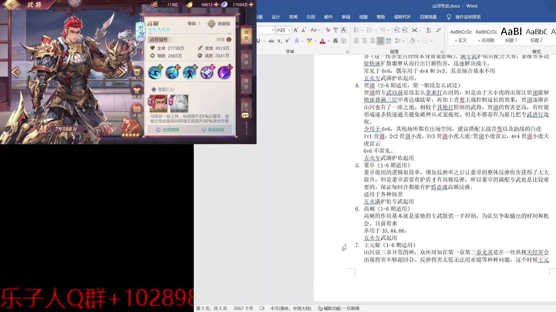The height and width of the screenshot is (312, 556).
Task: Toggle strikethrough formatting
Action: coord(271,41)
